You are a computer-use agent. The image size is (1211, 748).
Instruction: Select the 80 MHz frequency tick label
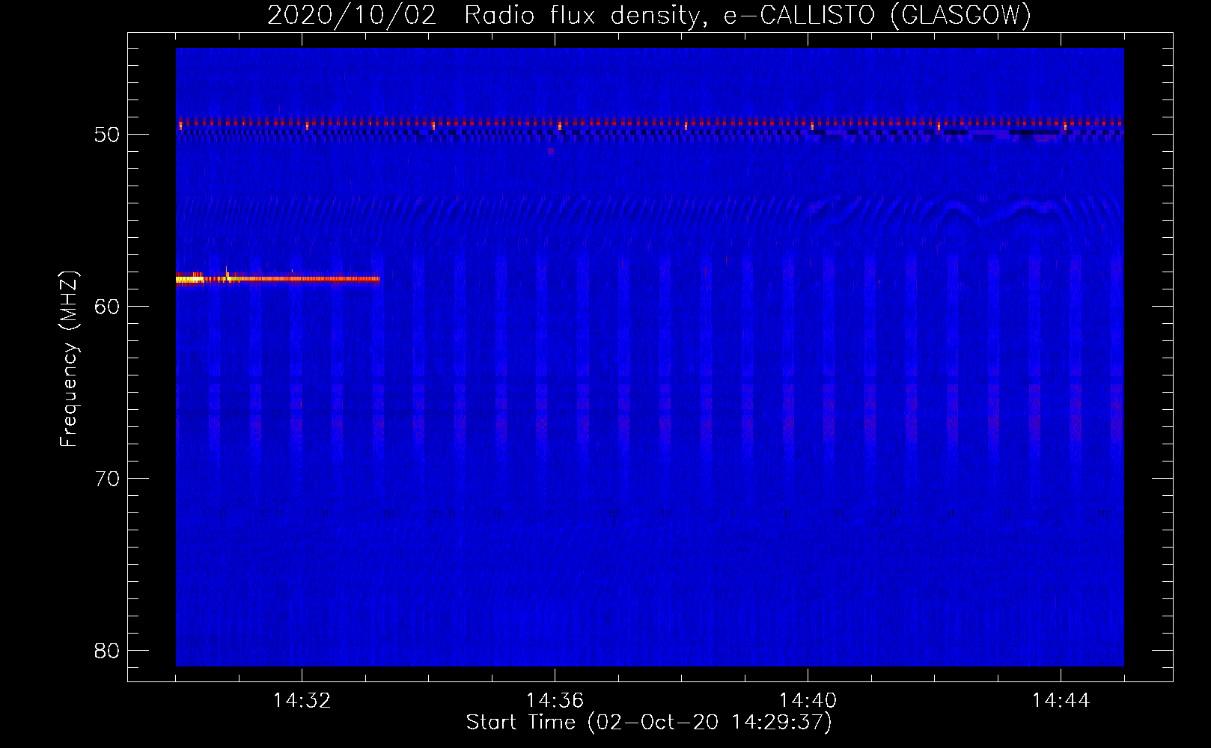click(107, 651)
